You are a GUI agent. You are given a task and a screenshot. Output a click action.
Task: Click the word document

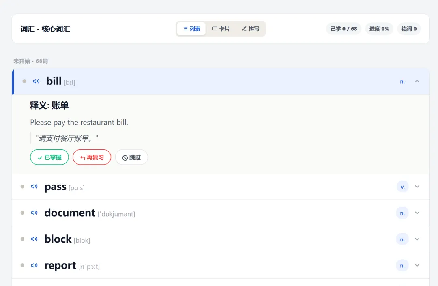70,213
